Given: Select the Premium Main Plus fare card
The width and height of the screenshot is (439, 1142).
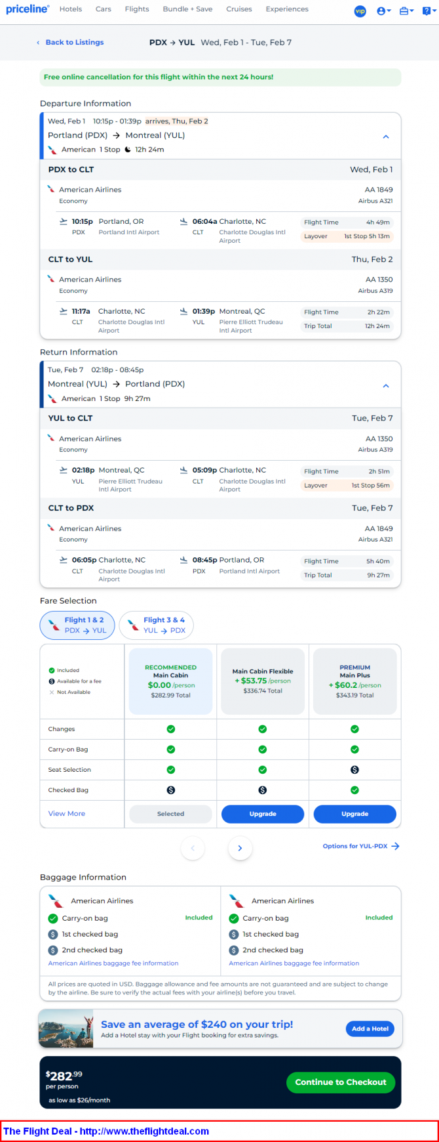Looking at the screenshot, I should [x=354, y=681].
